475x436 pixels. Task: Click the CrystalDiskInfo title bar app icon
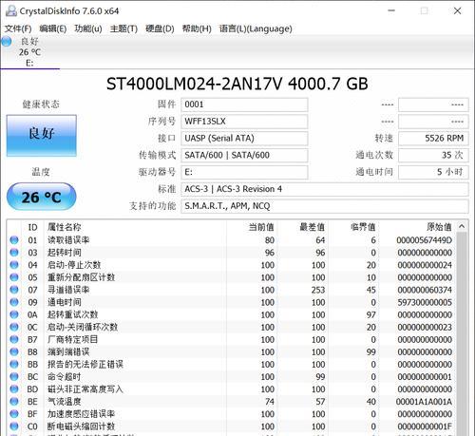click(x=11, y=10)
